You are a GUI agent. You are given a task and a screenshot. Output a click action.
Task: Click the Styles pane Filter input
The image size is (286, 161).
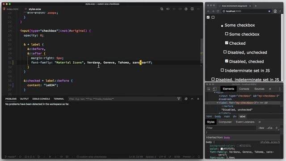click(231, 128)
